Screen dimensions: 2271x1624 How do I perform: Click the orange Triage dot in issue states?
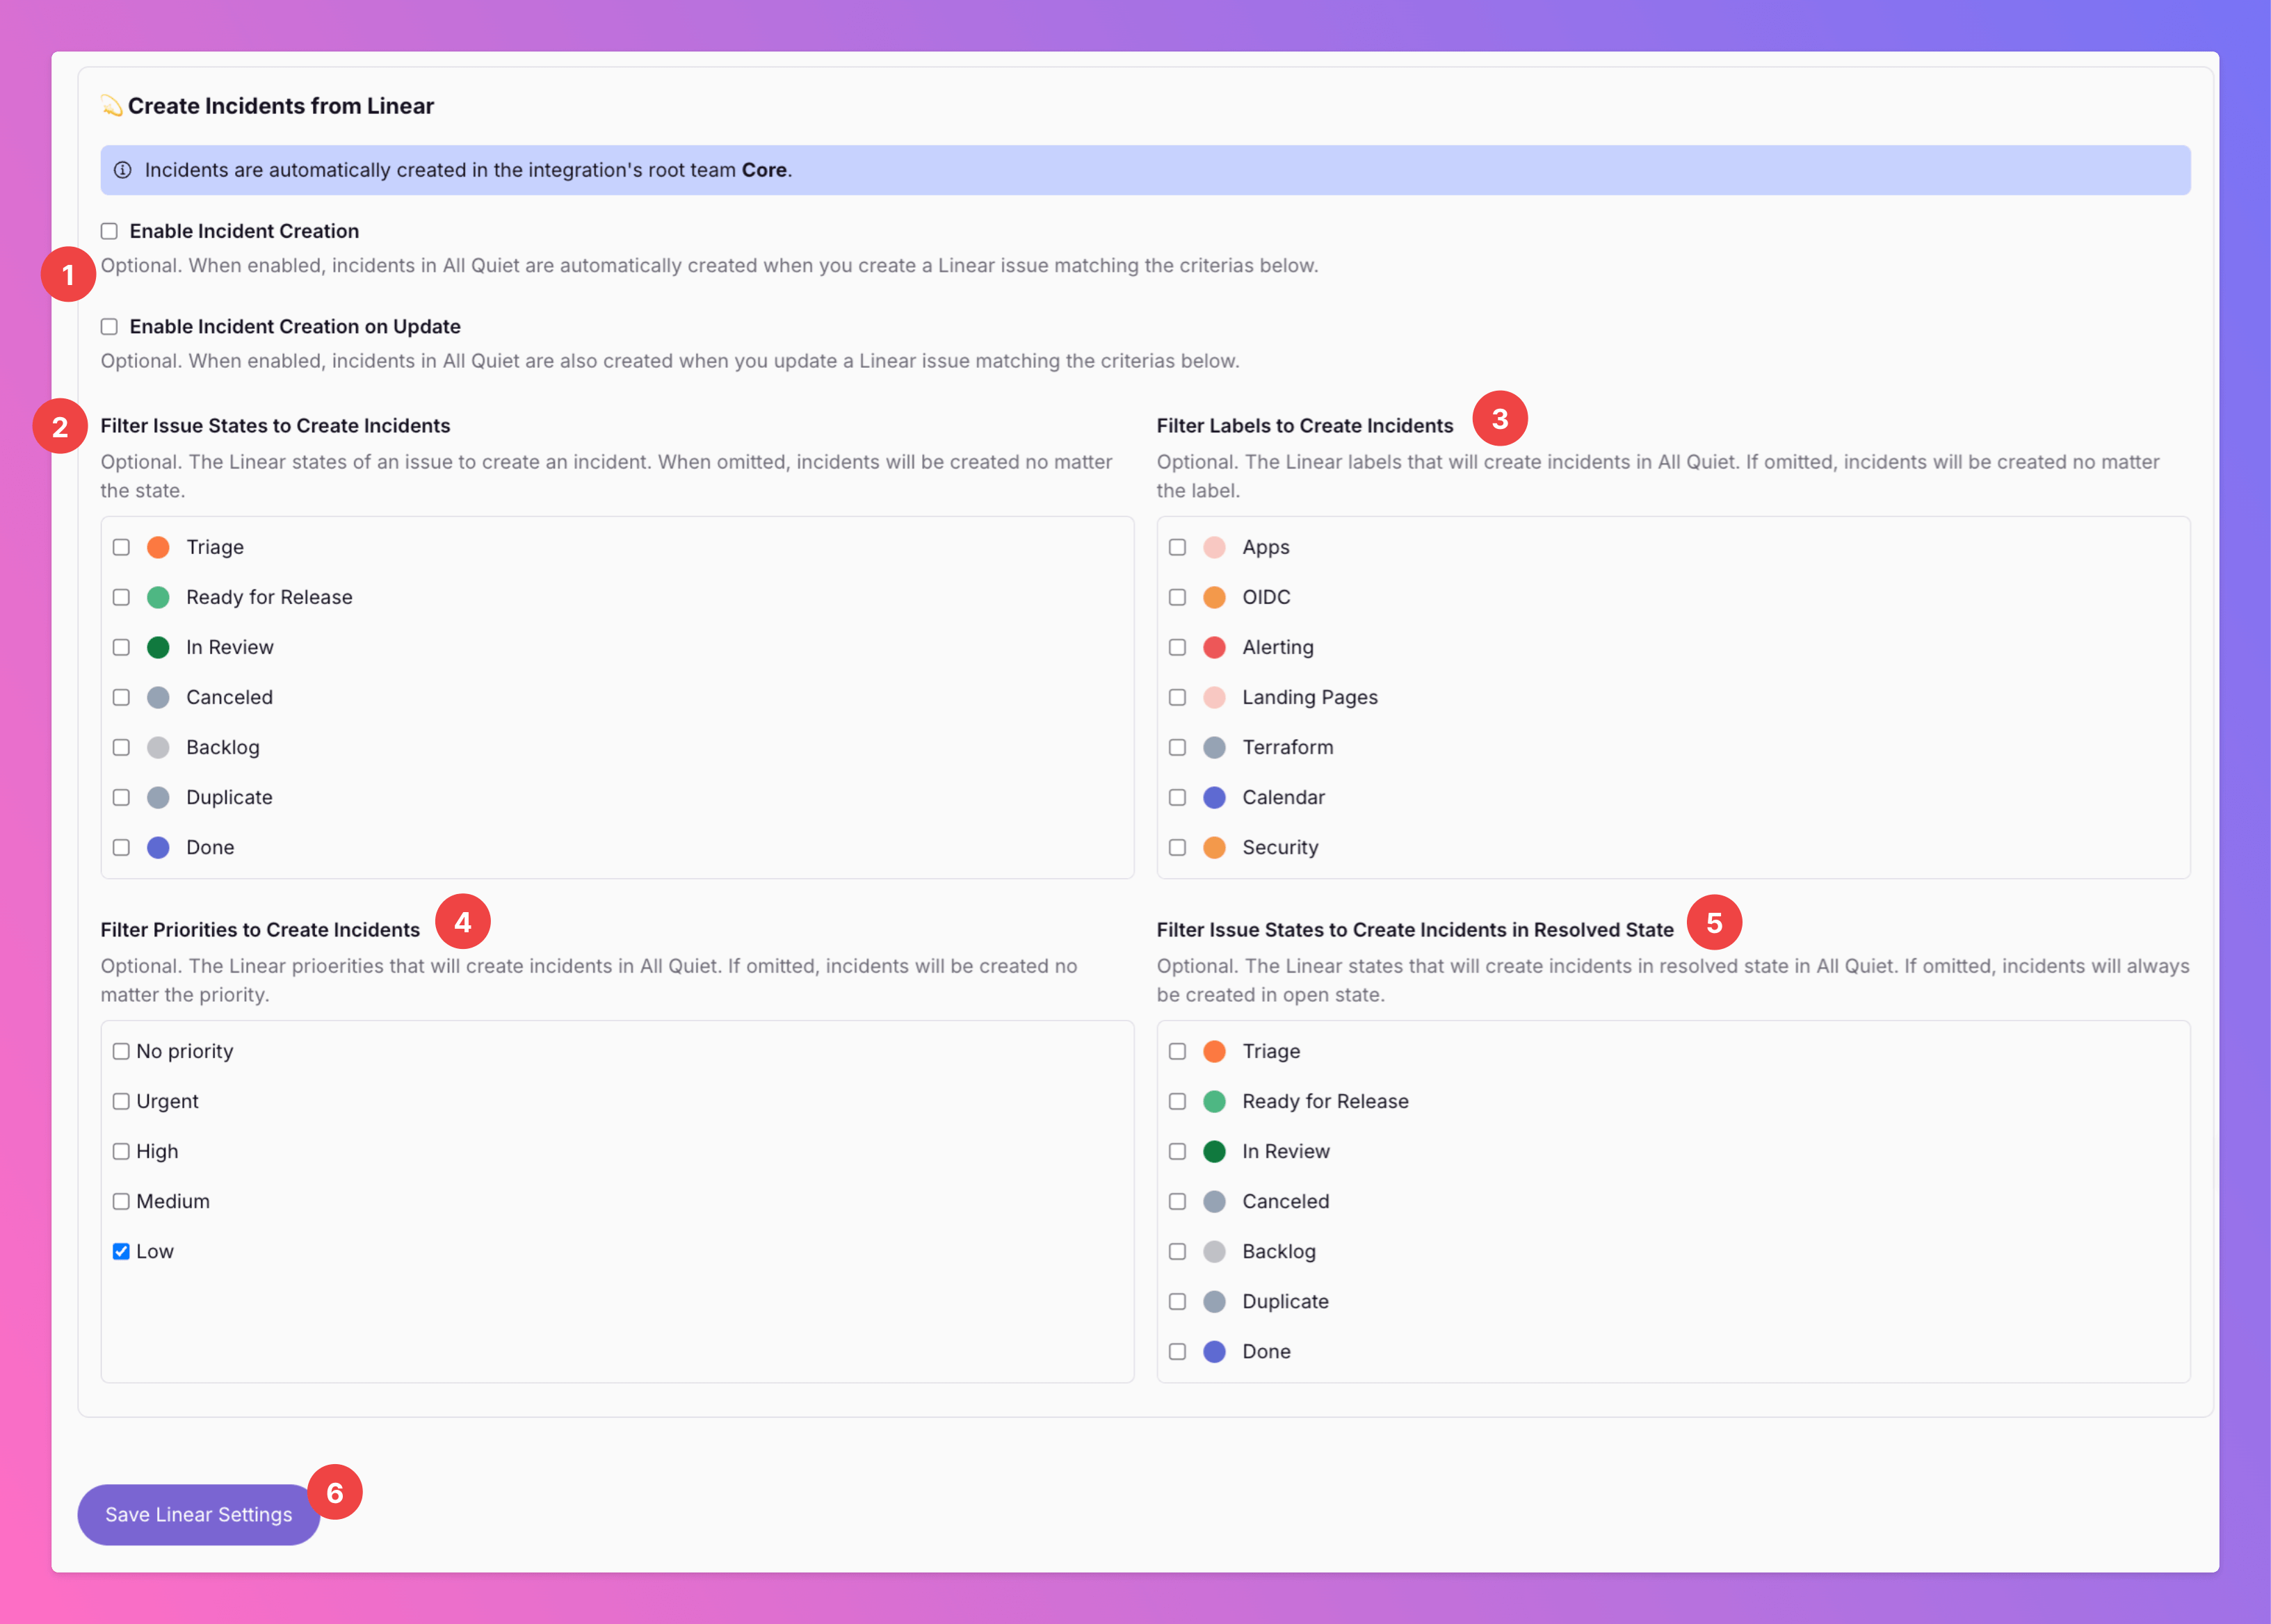click(158, 547)
